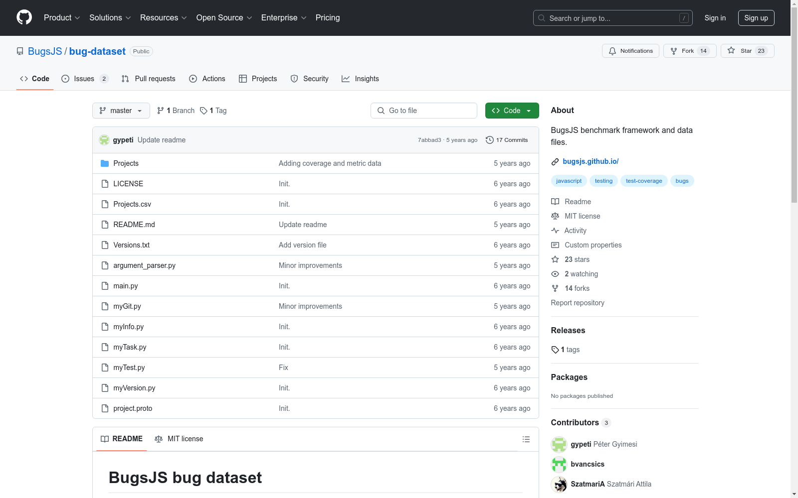Open commit hash 7abbad3
This screenshot has width=798, height=498.
(429, 140)
